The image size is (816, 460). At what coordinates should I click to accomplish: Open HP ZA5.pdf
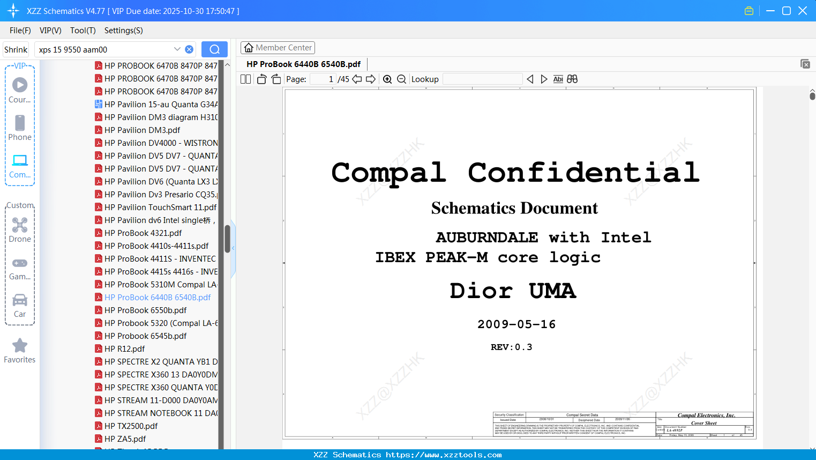(x=120, y=439)
